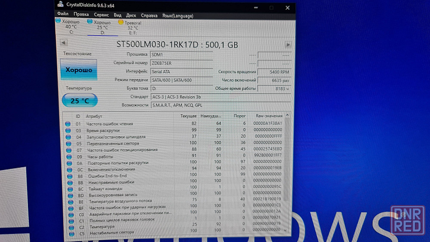Select row Переназначенные сектора

click(x=174, y=143)
